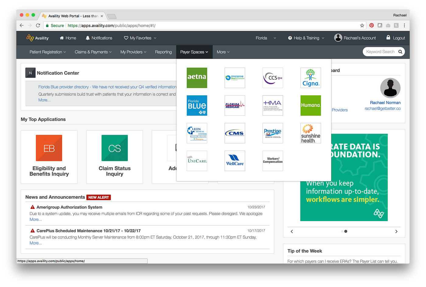
Task: Open Florida Blue provider directory notification
Action: [x=107, y=87]
